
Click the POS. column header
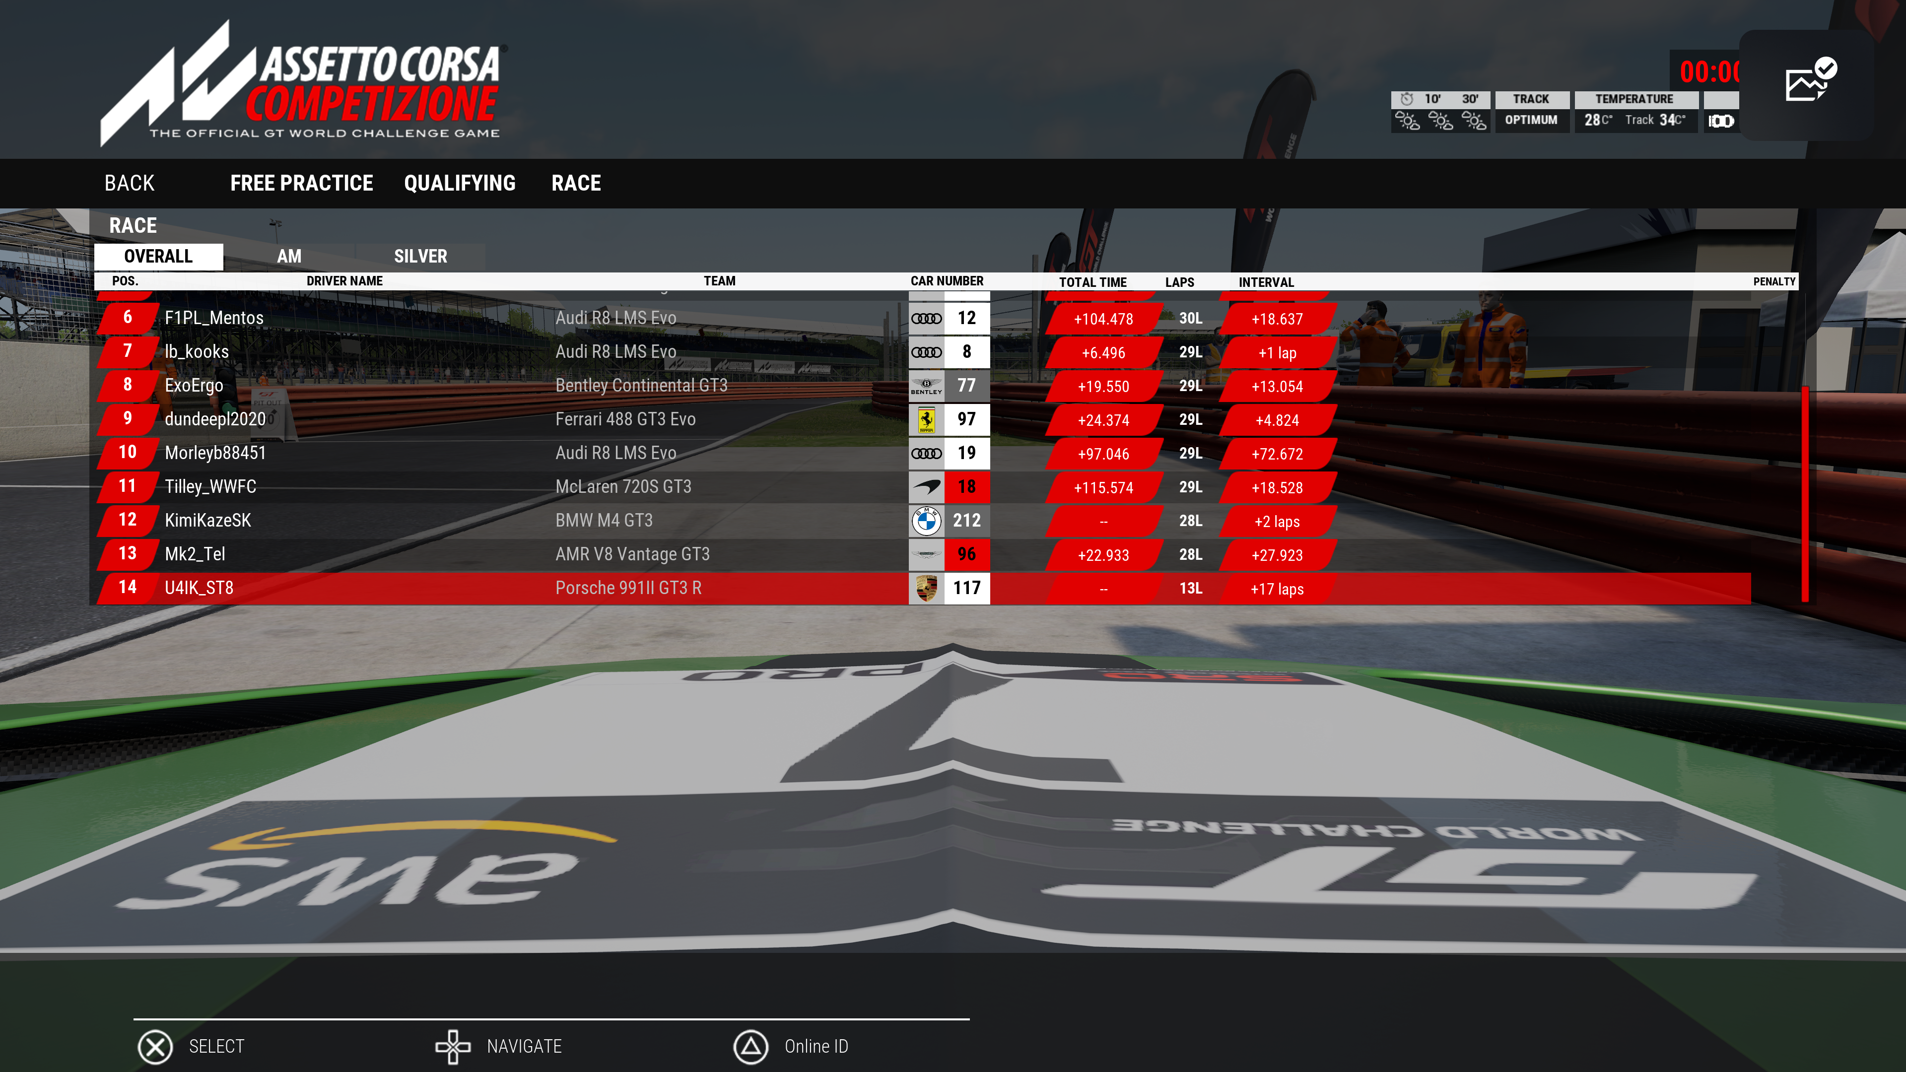pos(125,281)
